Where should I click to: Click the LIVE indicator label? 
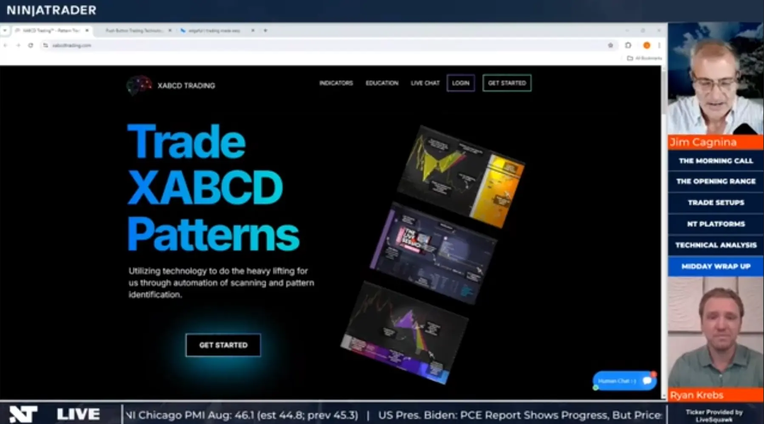coord(78,414)
